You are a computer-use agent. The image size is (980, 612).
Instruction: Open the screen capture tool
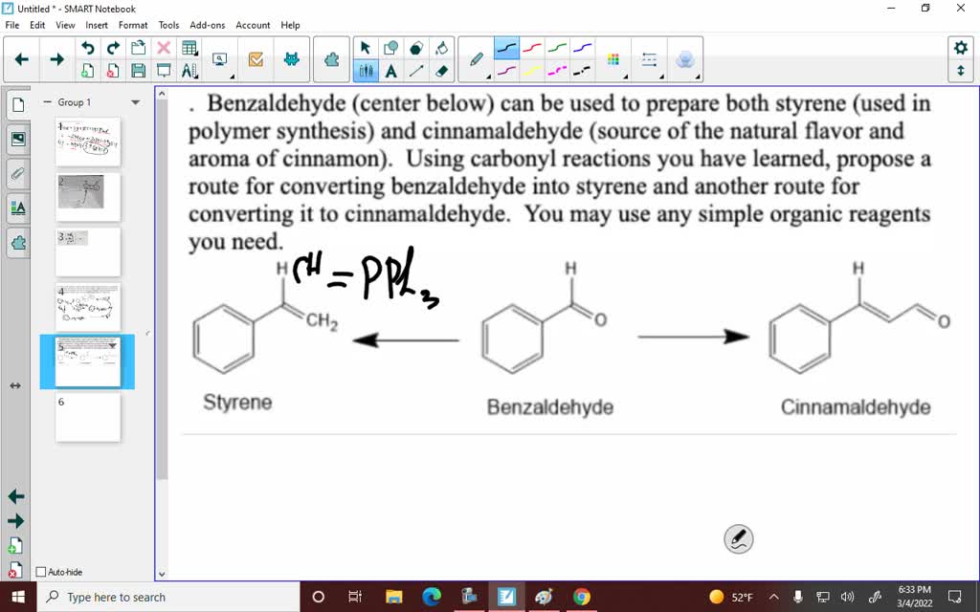coord(218,57)
